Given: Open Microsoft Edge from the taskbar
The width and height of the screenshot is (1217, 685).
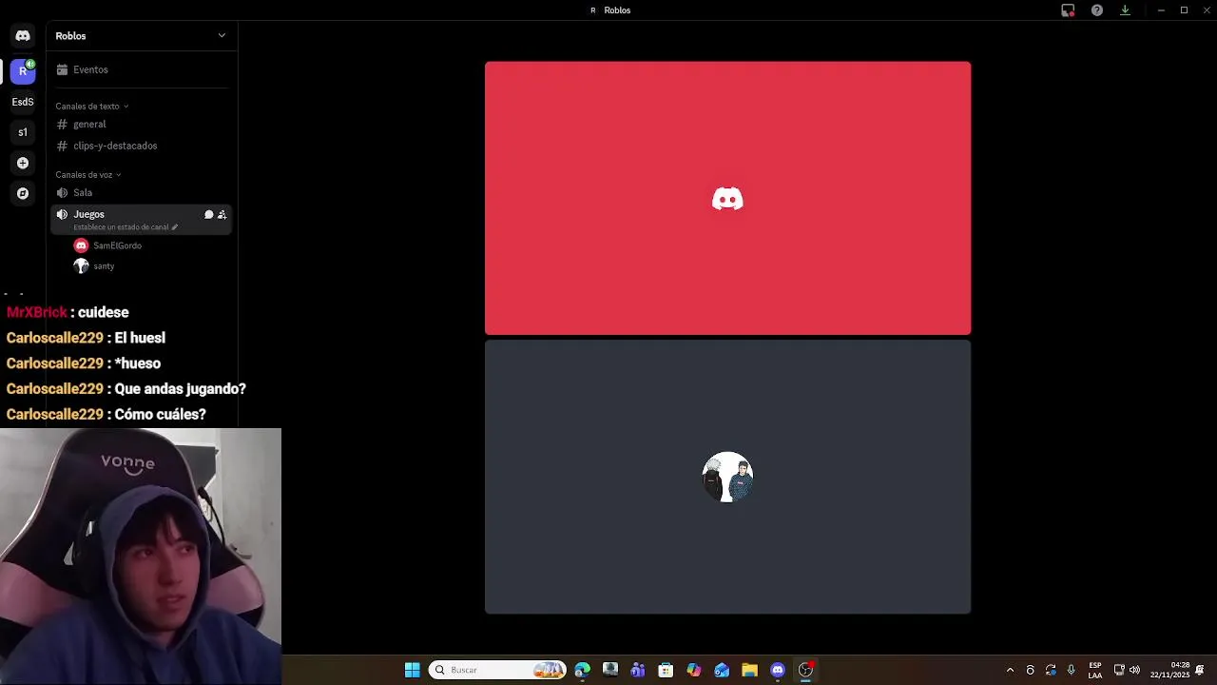Looking at the screenshot, I should (x=583, y=670).
